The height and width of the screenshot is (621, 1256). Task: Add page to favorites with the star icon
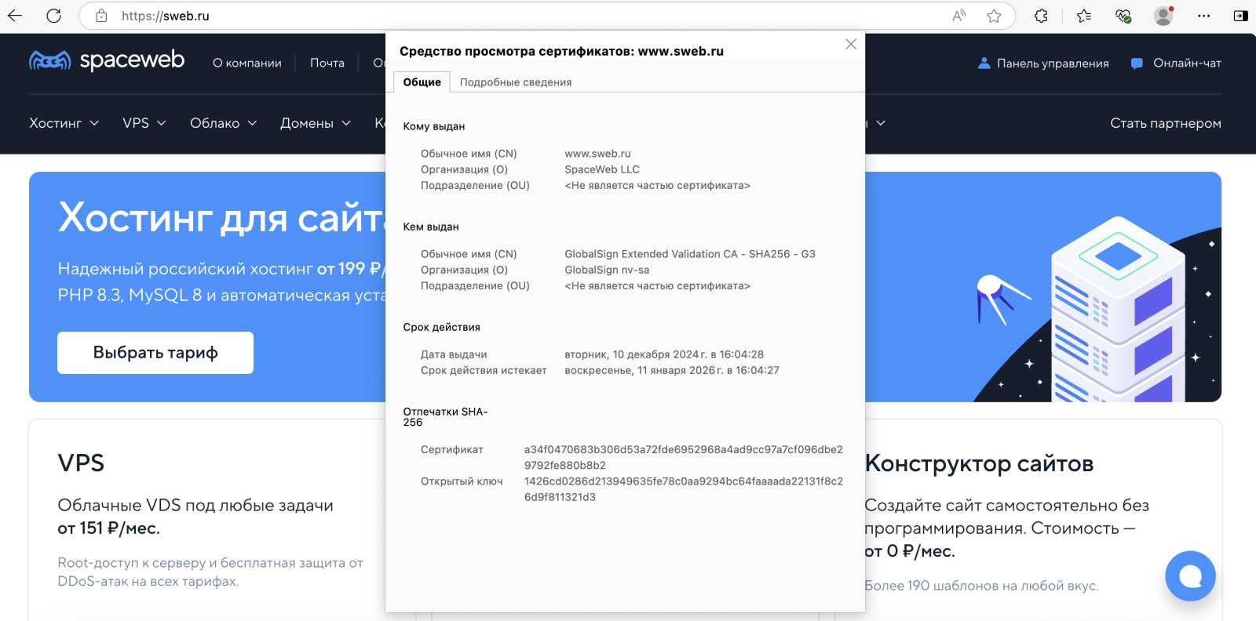click(994, 16)
